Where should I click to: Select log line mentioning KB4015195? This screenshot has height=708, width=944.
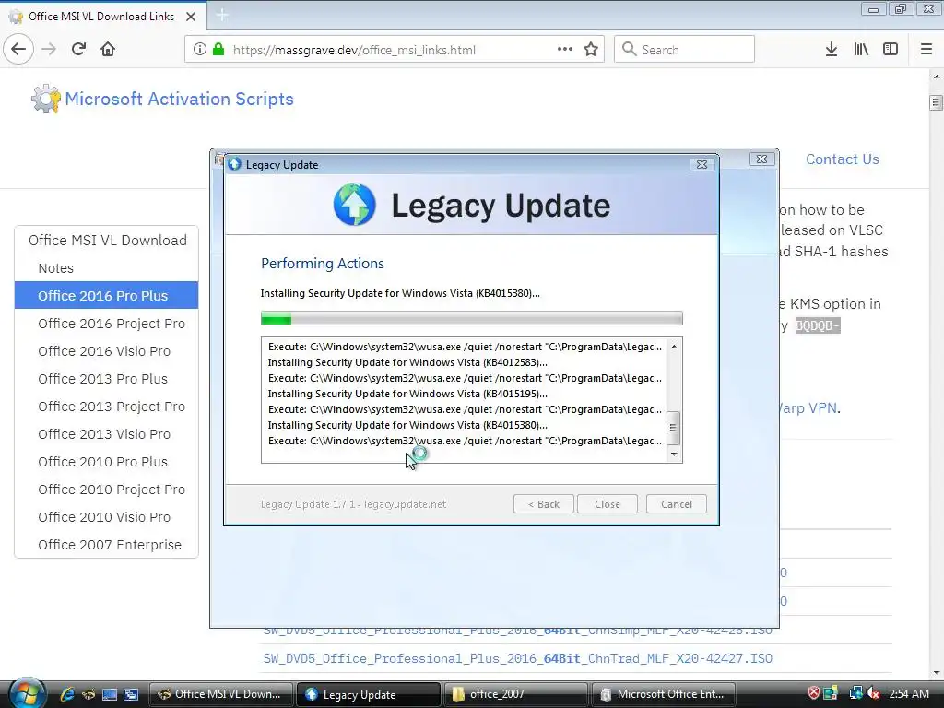(x=407, y=394)
